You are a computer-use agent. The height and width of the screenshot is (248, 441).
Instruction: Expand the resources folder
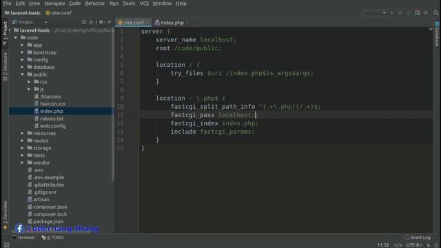coord(22,133)
